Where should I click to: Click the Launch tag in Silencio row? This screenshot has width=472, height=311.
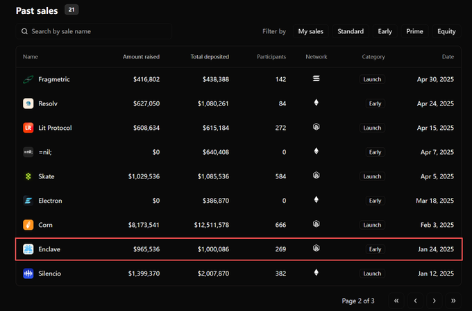372,274
